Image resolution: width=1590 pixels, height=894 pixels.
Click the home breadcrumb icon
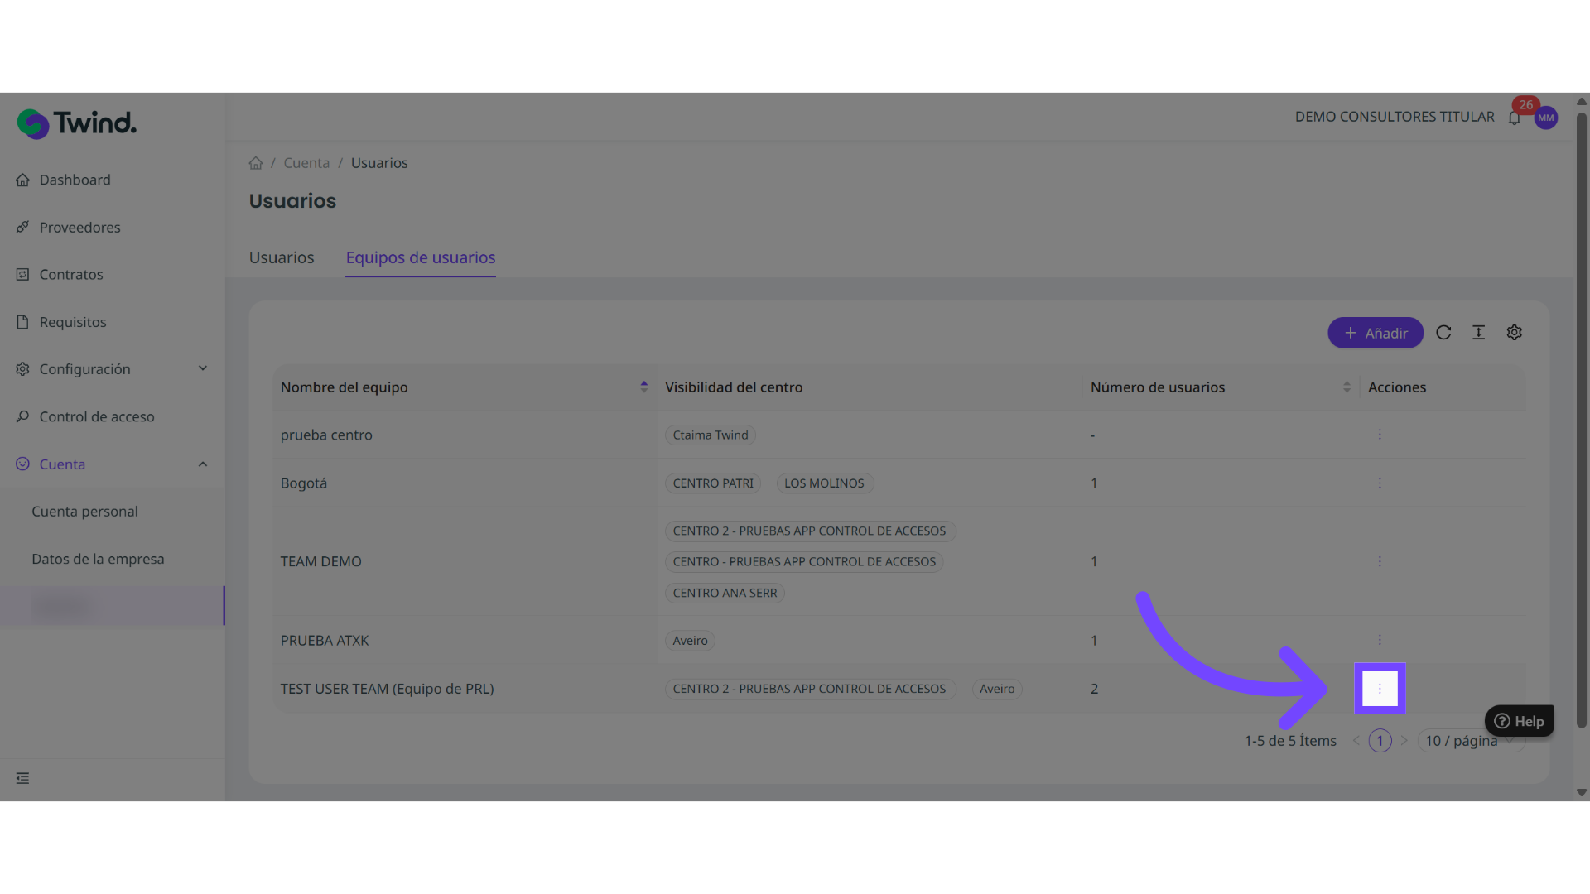pos(256,163)
